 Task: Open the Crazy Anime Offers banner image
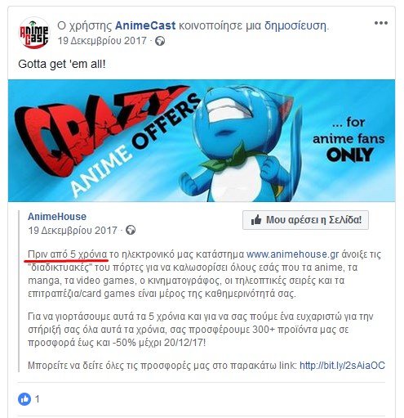[202, 141]
